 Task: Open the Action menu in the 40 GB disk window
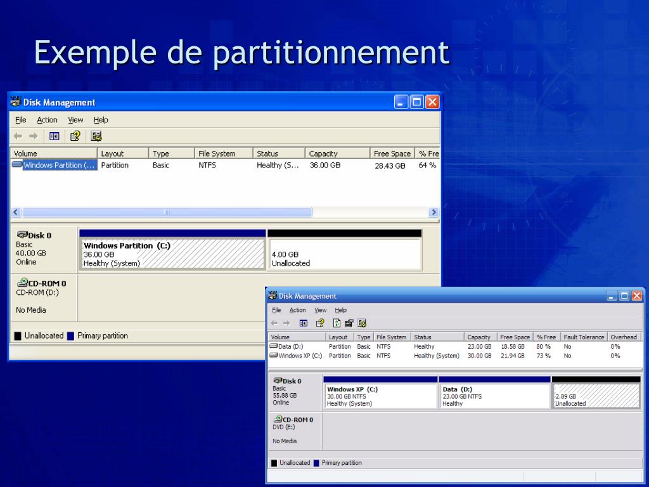click(x=47, y=120)
